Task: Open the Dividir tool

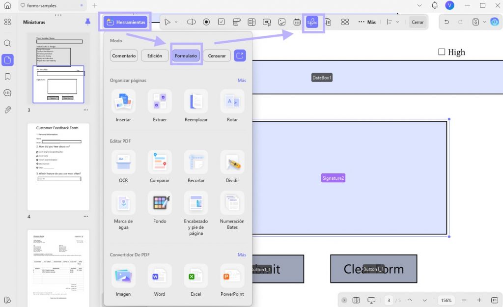Action: pyautogui.click(x=232, y=167)
